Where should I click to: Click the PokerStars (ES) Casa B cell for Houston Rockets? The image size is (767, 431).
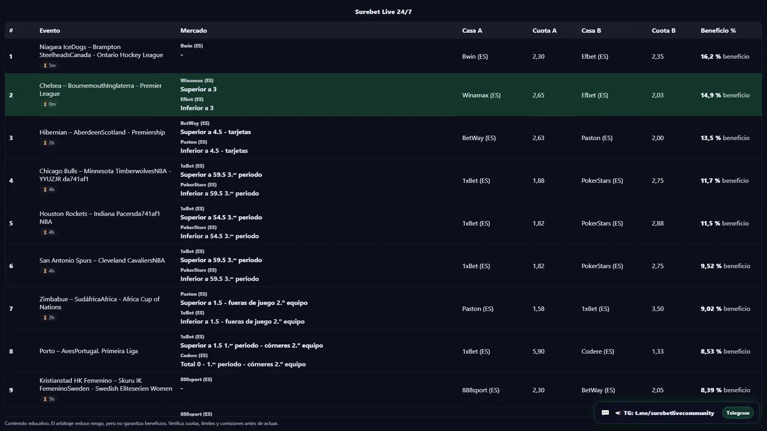(x=602, y=223)
